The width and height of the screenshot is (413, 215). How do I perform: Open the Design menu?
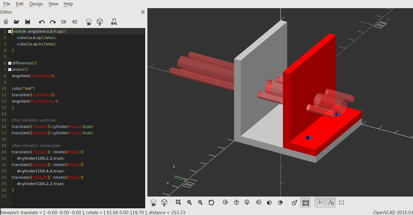(36, 4)
